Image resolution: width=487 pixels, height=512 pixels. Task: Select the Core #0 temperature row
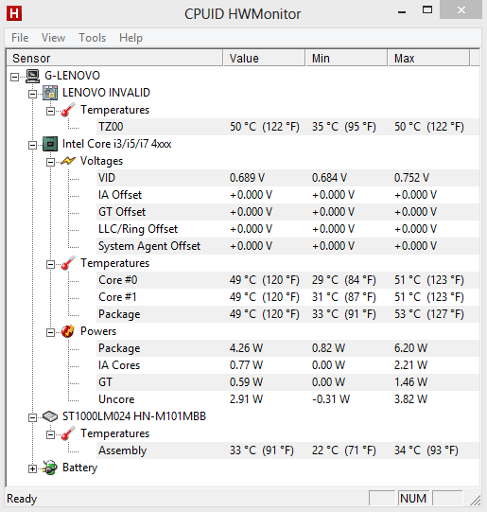288,280
